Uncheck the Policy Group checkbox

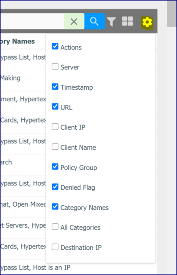coord(55,167)
